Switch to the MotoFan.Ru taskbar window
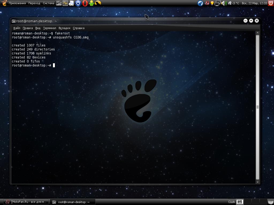The image size is (274, 205). (x=26, y=202)
